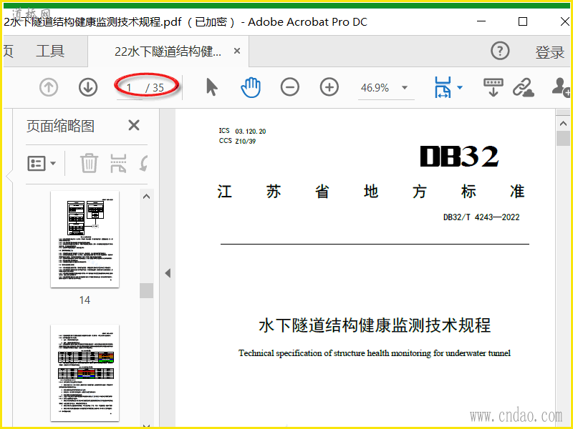Go to next page with down arrow
Image resolution: width=573 pixels, height=429 pixels.
pos(88,87)
